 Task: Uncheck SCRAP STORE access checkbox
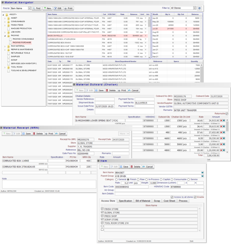[102, 219]
